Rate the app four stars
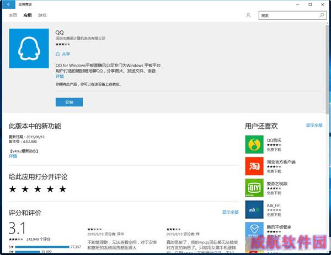Screen dimensions: 331x255 tap(50, 189)
